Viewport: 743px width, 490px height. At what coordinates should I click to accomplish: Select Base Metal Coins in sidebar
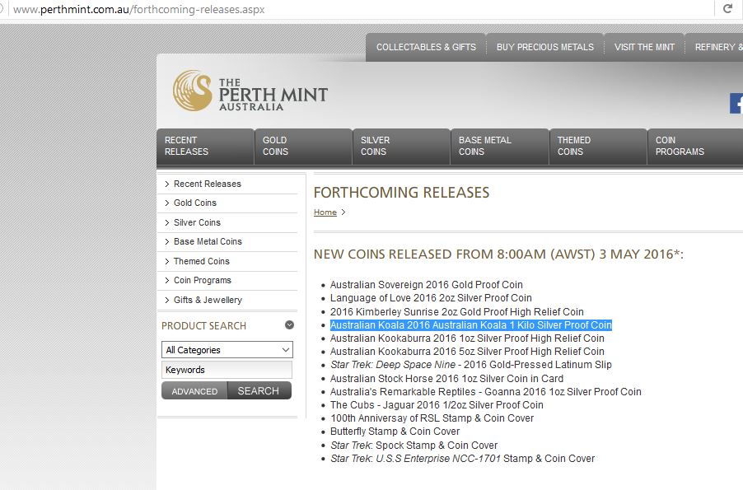pyautogui.click(x=208, y=241)
